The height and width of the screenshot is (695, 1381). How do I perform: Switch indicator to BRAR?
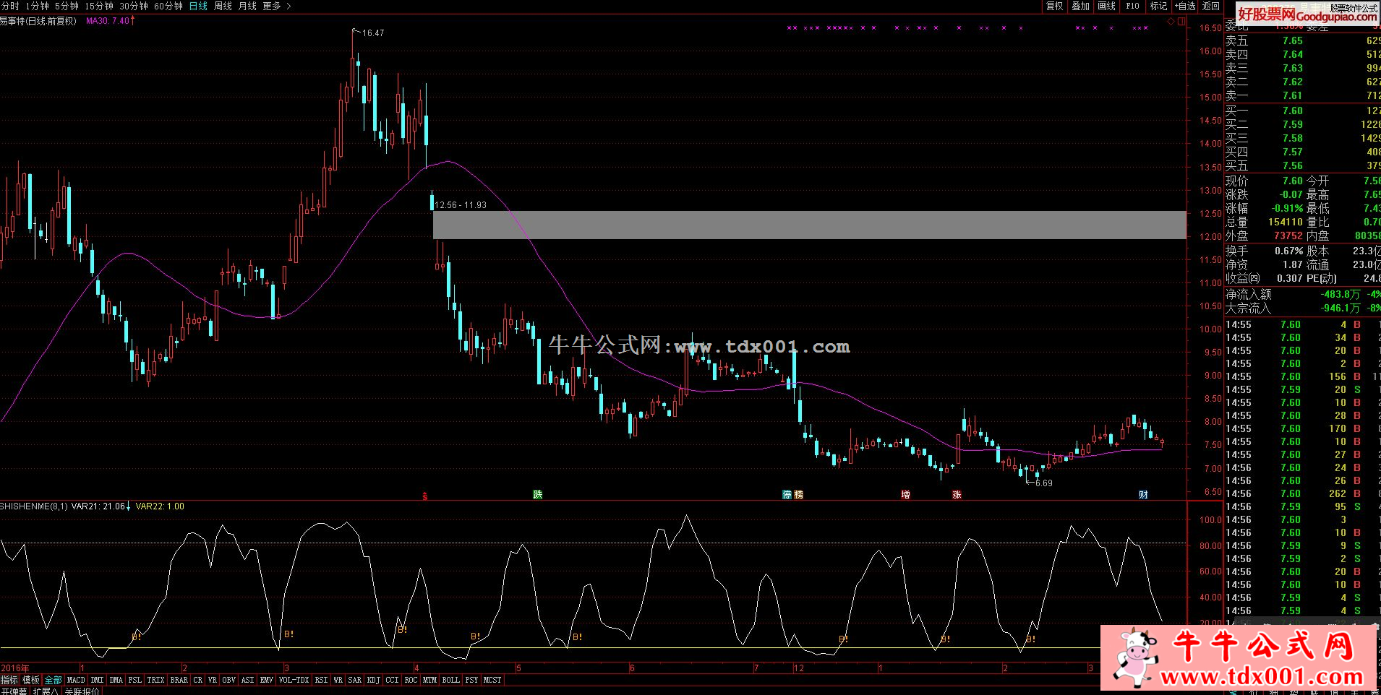179,680
